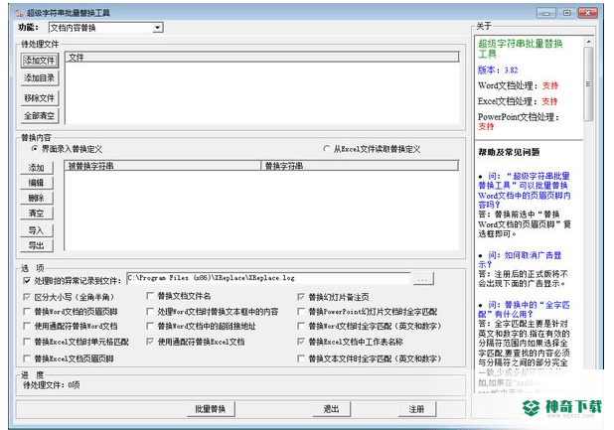The height and width of the screenshot is (430, 614).
Task: Click the application icon in title bar
Action: pos(19,13)
